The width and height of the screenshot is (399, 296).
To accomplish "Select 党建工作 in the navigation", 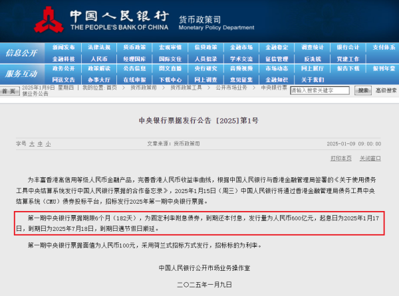I will (348, 59).
